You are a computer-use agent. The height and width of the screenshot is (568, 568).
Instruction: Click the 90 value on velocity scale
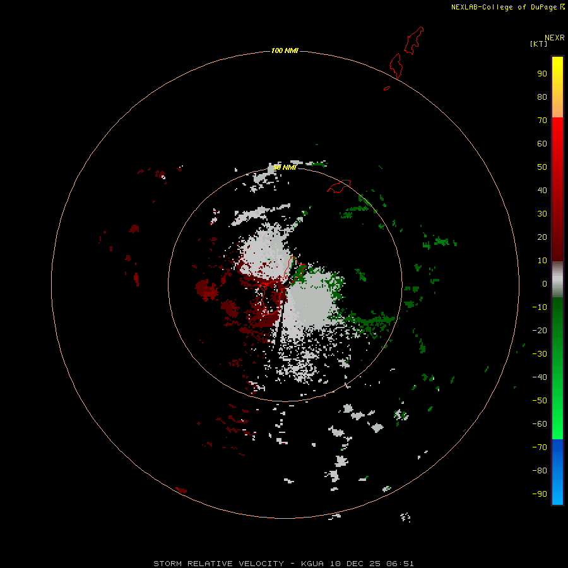click(542, 74)
